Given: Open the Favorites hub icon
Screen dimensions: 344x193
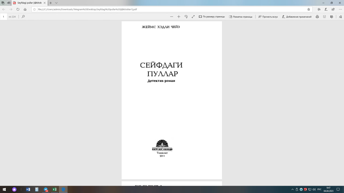Looking at the screenshot, I should [x=319, y=9].
